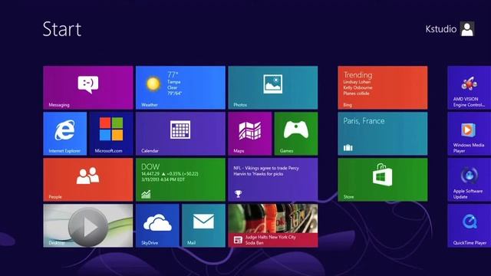Open the Games tile
The height and width of the screenshot is (276, 491).
(296, 133)
